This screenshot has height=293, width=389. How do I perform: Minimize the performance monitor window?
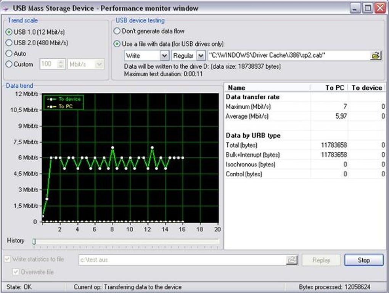coord(355,8)
